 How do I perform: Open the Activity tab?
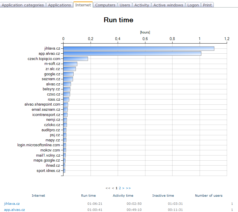[142, 5]
